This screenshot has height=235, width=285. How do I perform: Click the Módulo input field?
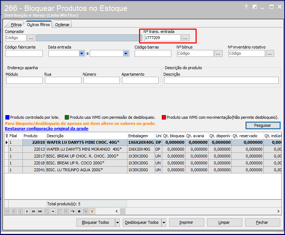coord(24,80)
